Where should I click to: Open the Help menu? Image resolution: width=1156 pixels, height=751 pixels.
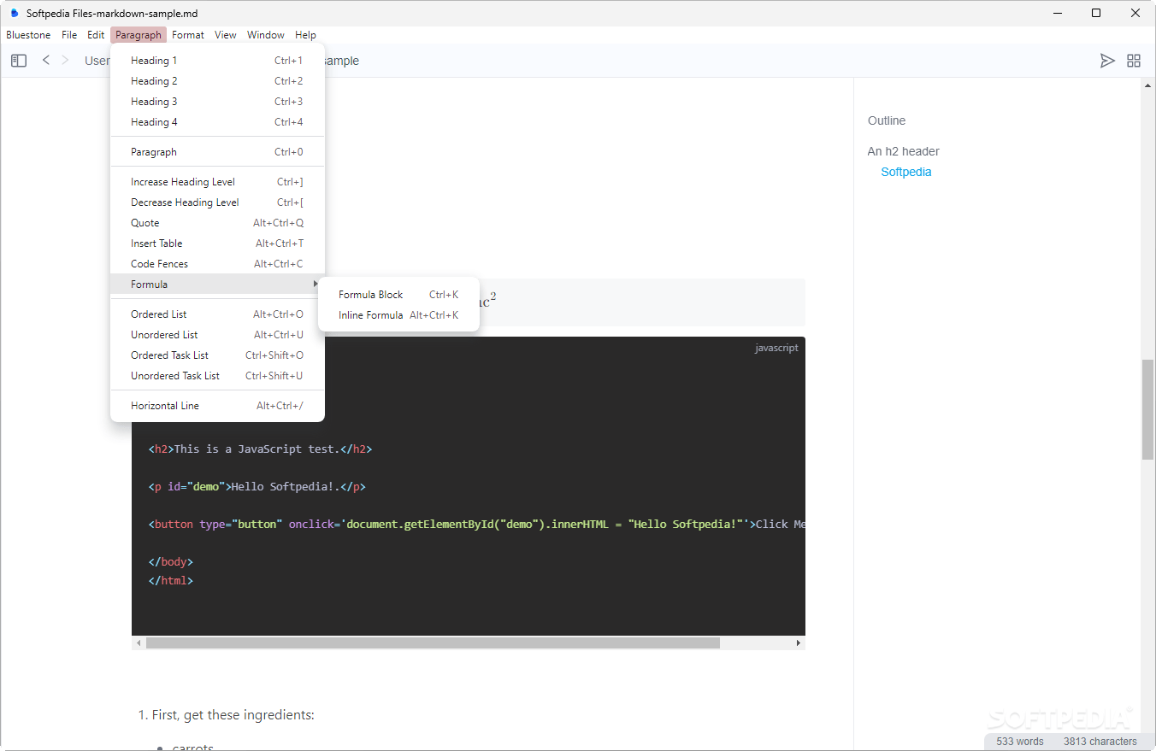pos(305,35)
